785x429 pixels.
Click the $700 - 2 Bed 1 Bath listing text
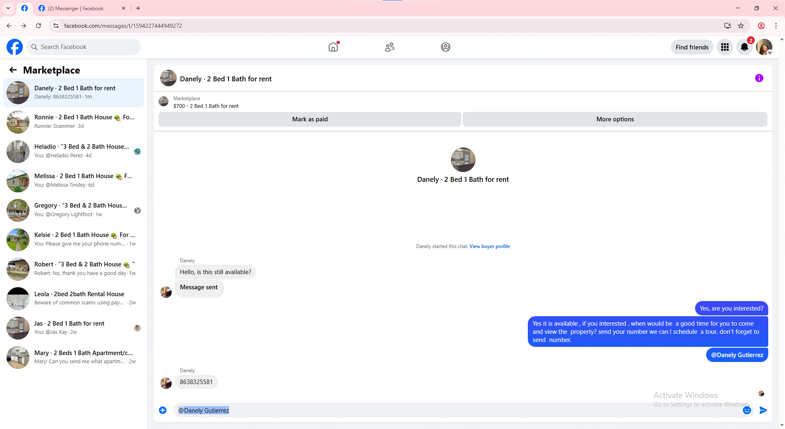206,106
